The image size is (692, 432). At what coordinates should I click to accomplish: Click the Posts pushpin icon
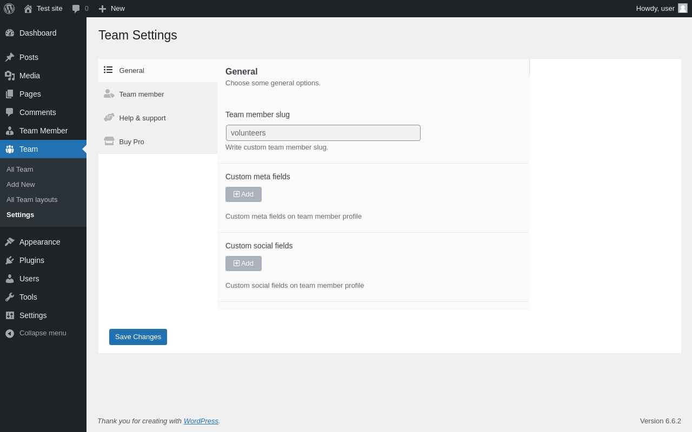pos(10,57)
